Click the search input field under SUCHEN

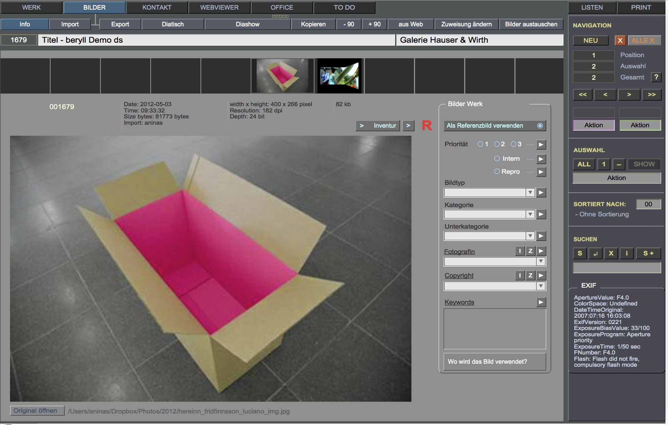[617, 268]
